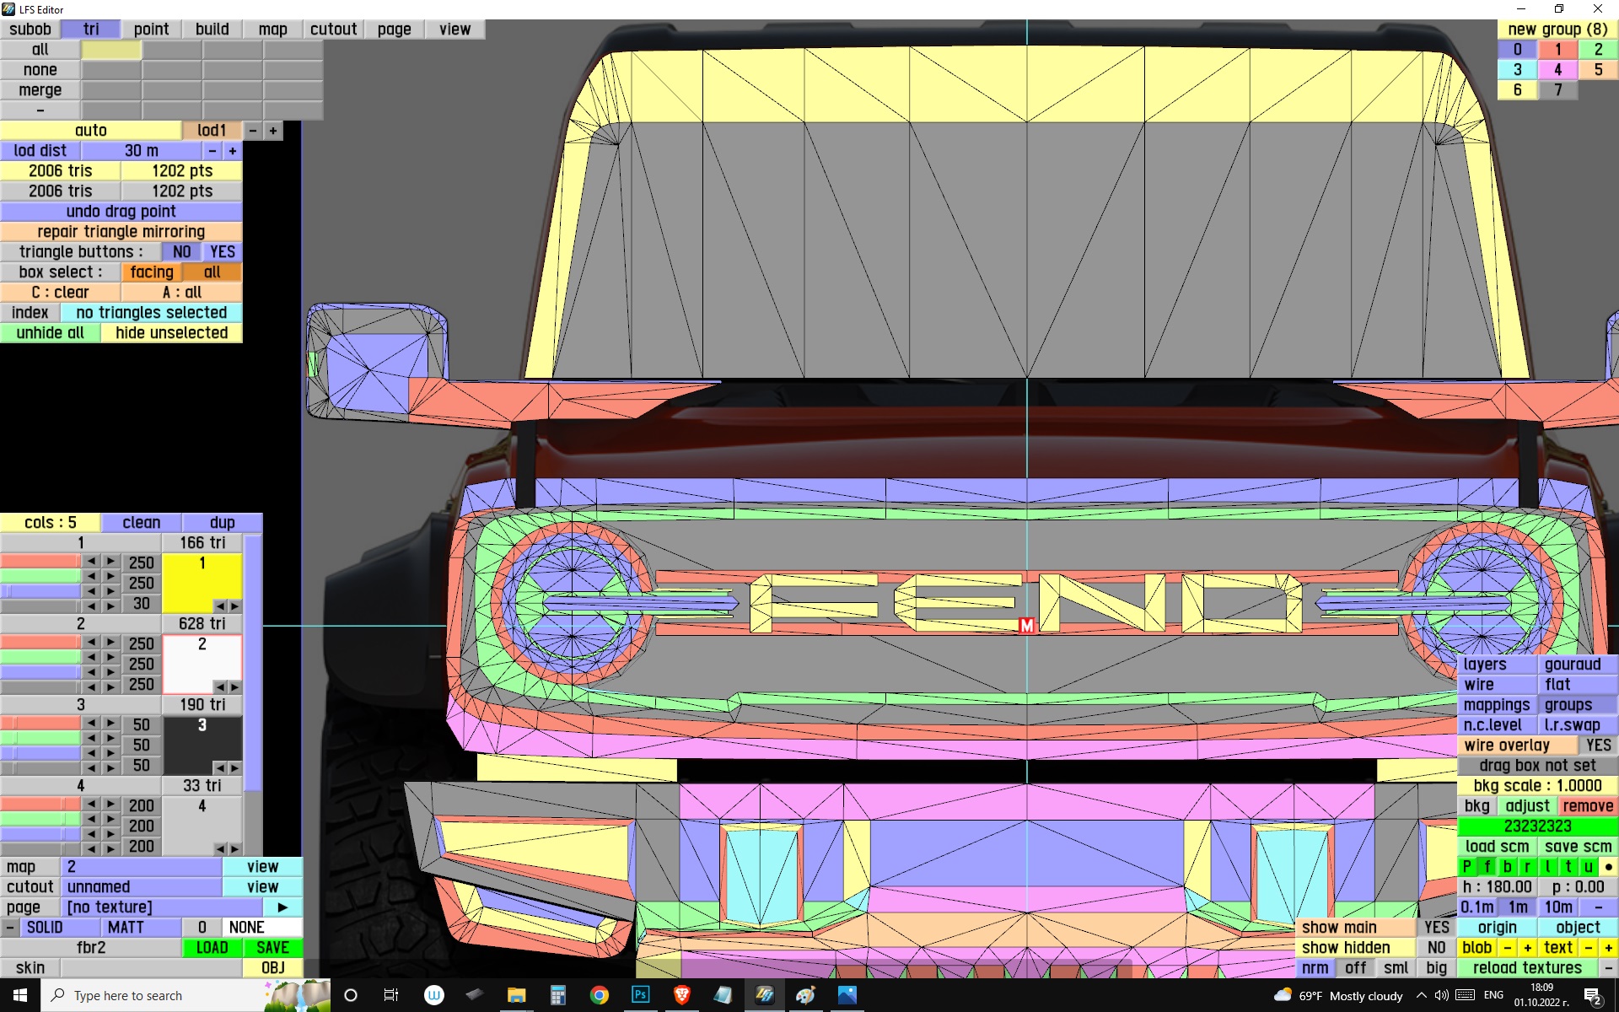Click repair triangle mirroring button
1619x1012 pixels.
[121, 232]
